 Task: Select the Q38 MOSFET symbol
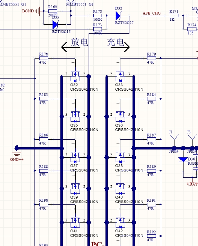pyautogui.click(x=120, y=157)
